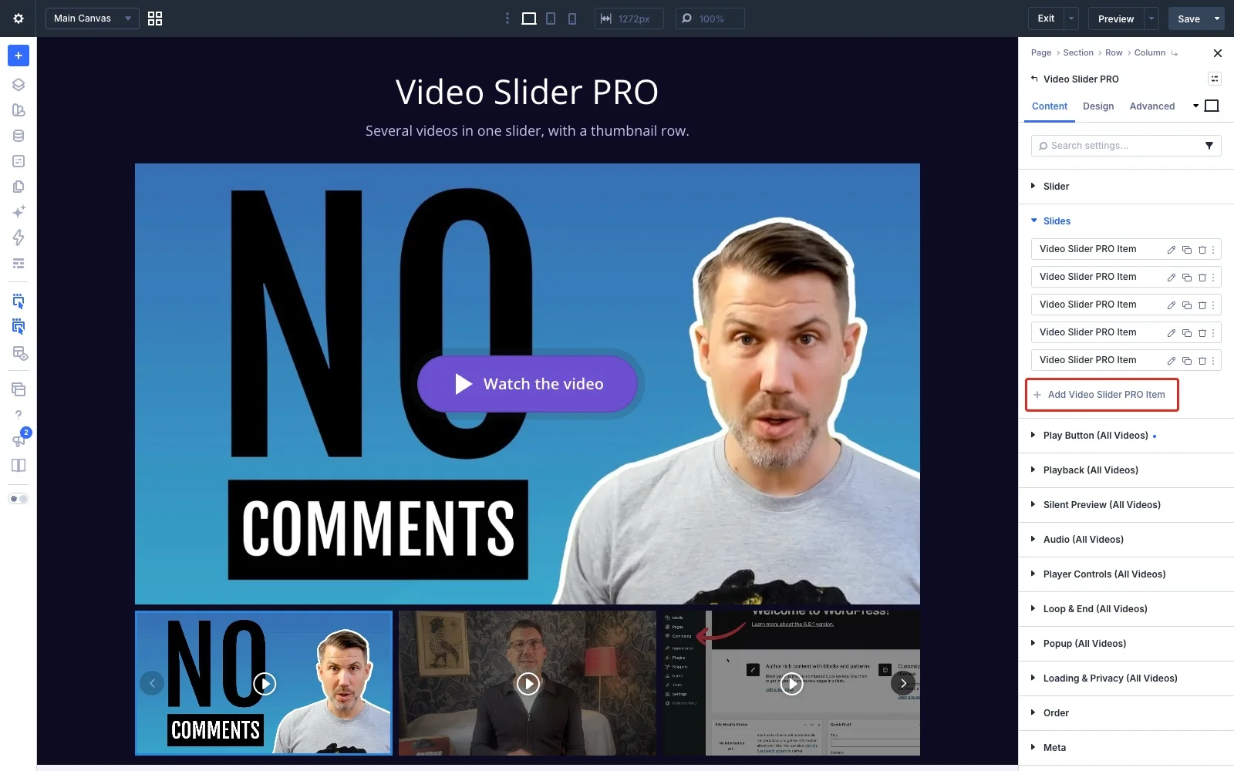Screen dimensions: 1234x771
Task: Open the Main Canvas dropdown
Action: (x=93, y=19)
